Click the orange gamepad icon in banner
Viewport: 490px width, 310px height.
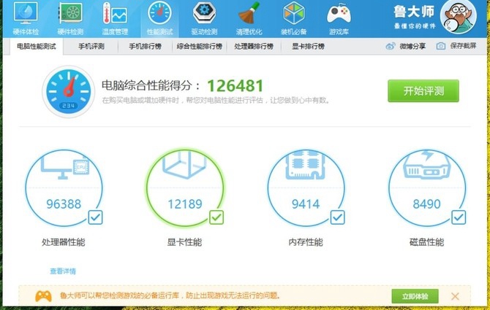[x=43, y=295]
